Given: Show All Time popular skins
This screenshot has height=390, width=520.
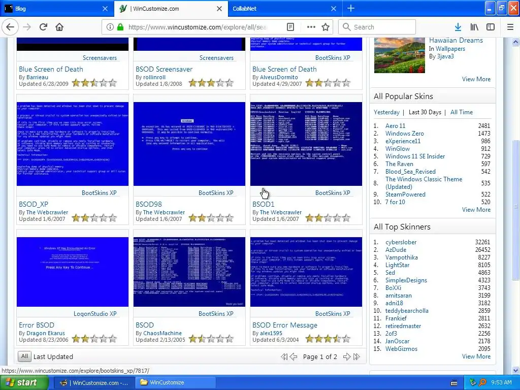Looking at the screenshot, I should [461, 112].
